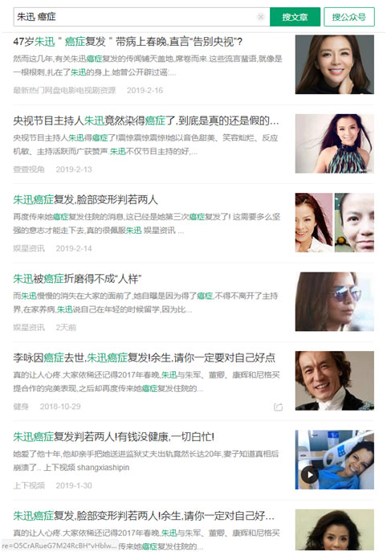Click the share icon beside the 2018-10-29 result

pos(278,407)
